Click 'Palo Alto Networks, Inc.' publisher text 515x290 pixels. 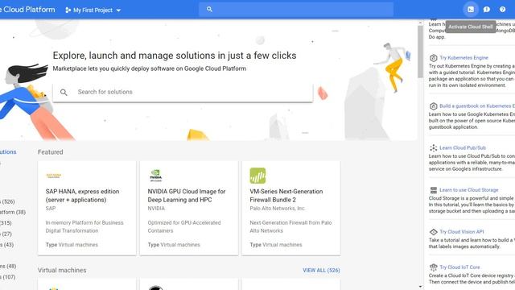pyautogui.click(x=278, y=209)
